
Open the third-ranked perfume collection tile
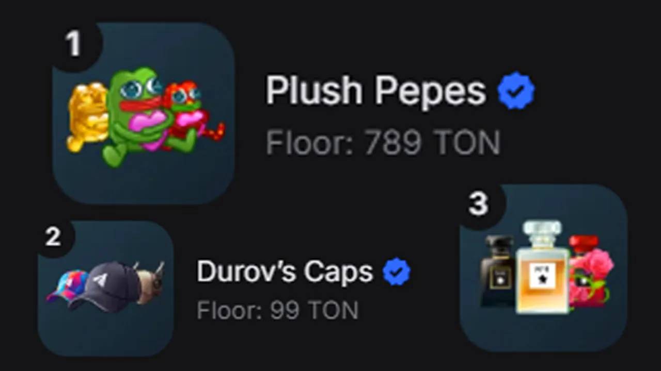pyautogui.click(x=543, y=268)
